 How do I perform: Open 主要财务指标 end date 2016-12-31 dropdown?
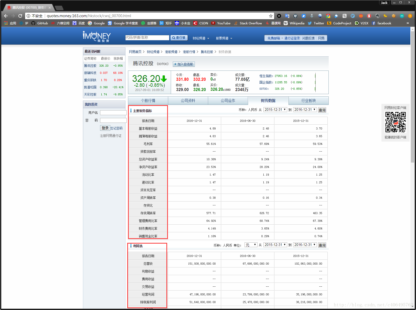click(305, 109)
